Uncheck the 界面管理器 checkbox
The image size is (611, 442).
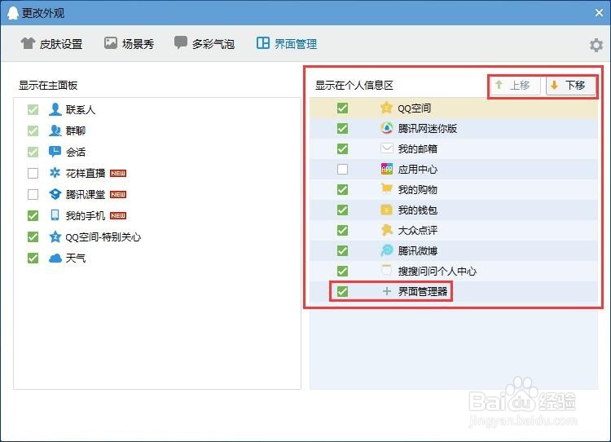click(x=342, y=291)
